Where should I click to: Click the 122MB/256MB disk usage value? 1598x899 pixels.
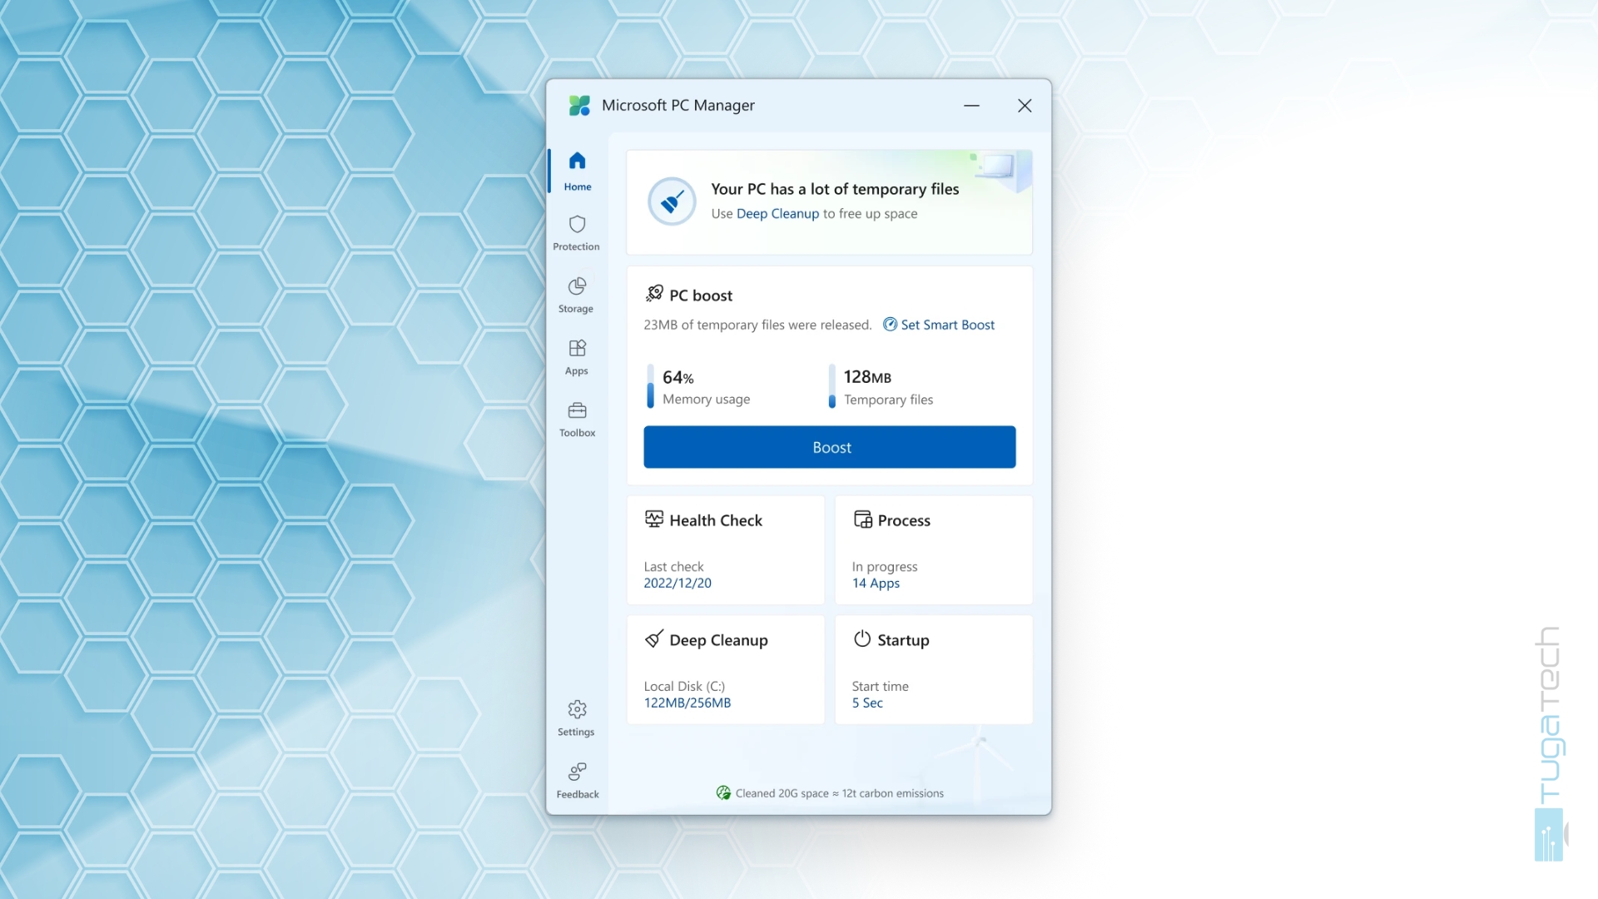point(687,703)
